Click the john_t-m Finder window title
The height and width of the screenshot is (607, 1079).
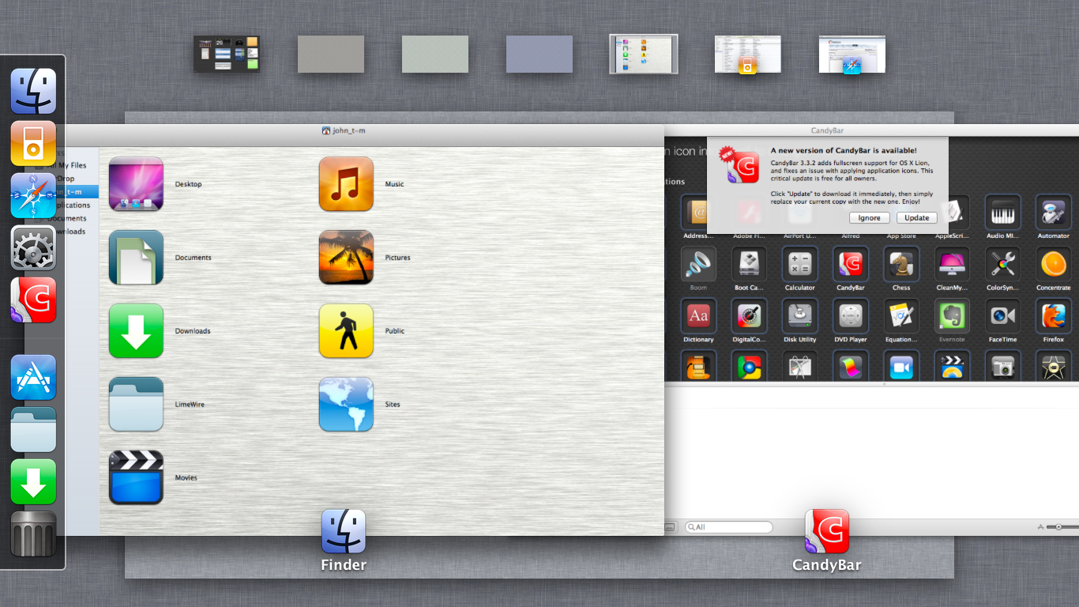344,130
